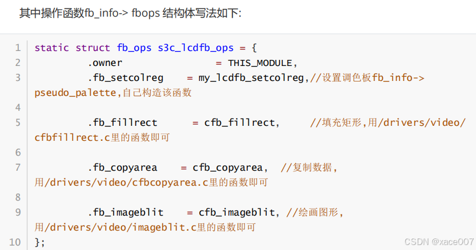476x250 pixels.
Task: Click the static keyword
Action: 52,48
